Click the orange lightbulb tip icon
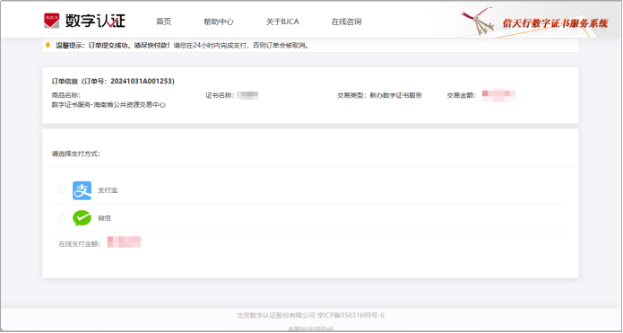The height and width of the screenshot is (333, 623). coord(48,46)
